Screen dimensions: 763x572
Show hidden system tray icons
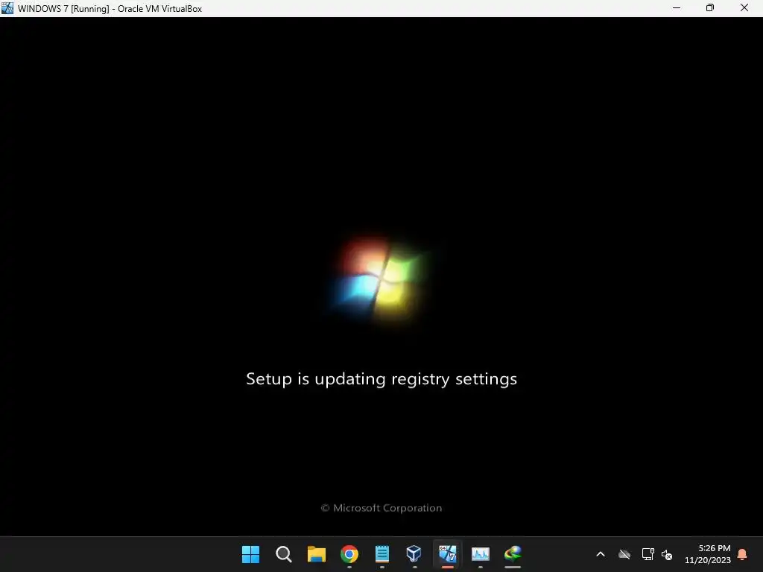[601, 554]
